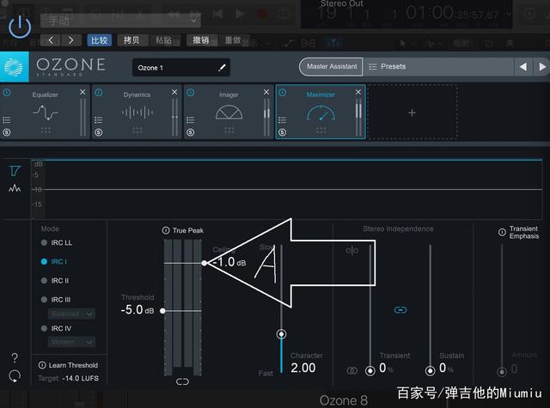
Task: Click the Transient slider handle
Action: click(x=370, y=370)
